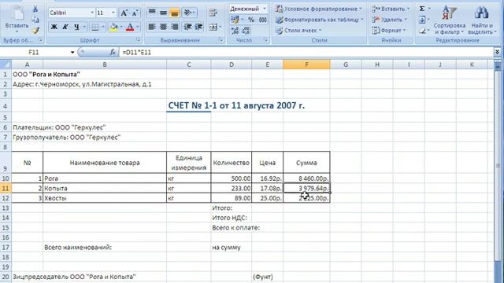Toggle the wrap text icon
The height and width of the screenshot is (283, 504).
pyautogui.click(x=213, y=13)
